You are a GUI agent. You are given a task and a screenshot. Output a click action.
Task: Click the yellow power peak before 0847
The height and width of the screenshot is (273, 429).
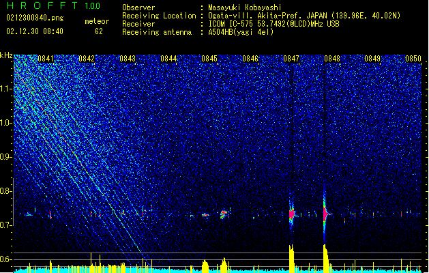[292, 258]
